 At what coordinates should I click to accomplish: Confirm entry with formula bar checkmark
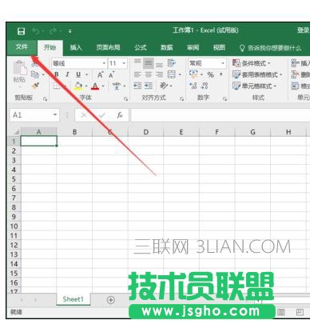(102, 115)
